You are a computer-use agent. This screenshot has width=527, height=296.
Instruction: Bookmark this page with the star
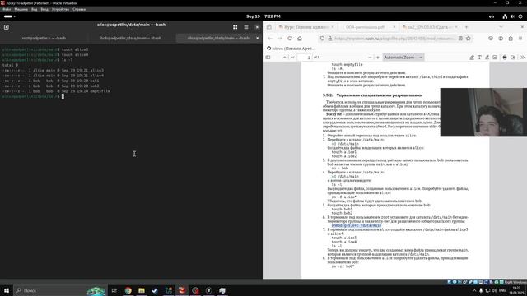pyautogui.click(x=469, y=39)
